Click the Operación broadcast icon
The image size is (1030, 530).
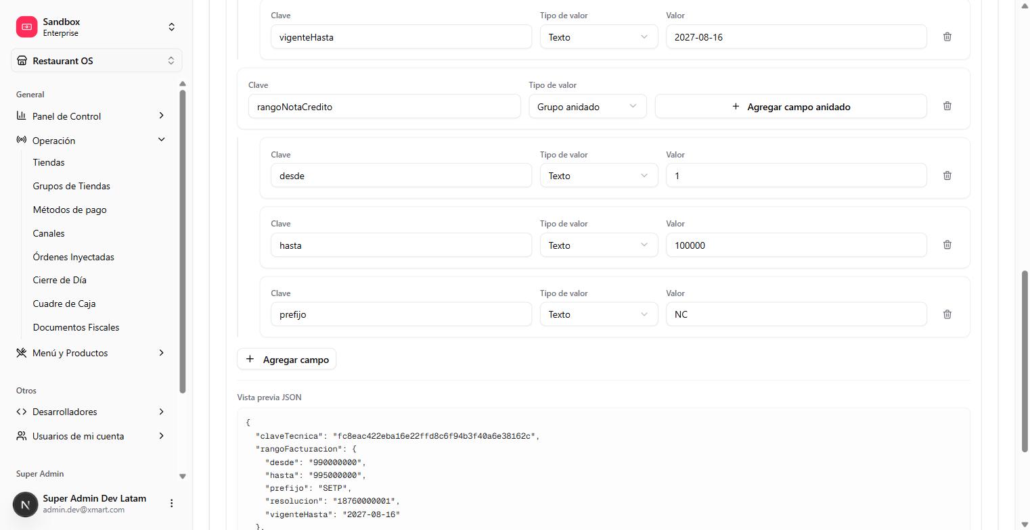click(22, 140)
